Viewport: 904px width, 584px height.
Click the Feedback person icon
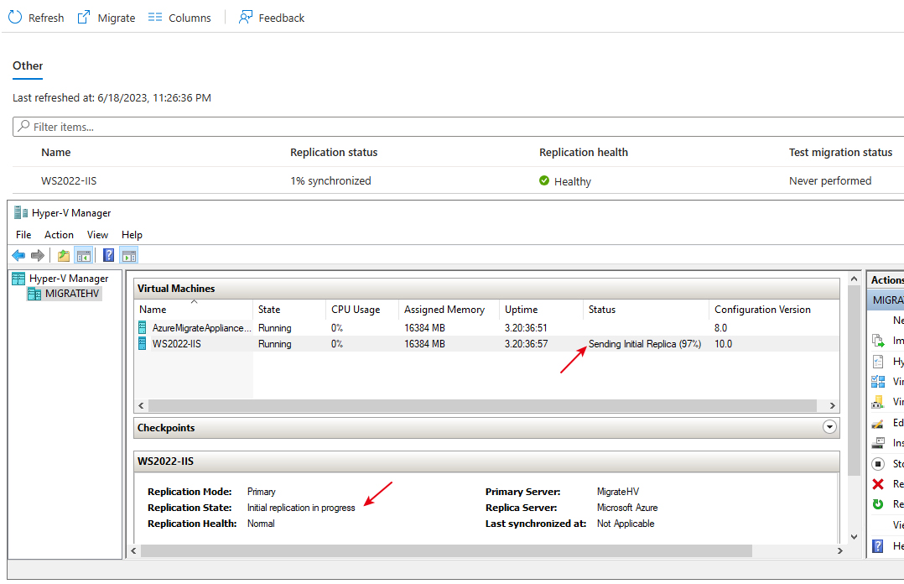[x=246, y=18]
